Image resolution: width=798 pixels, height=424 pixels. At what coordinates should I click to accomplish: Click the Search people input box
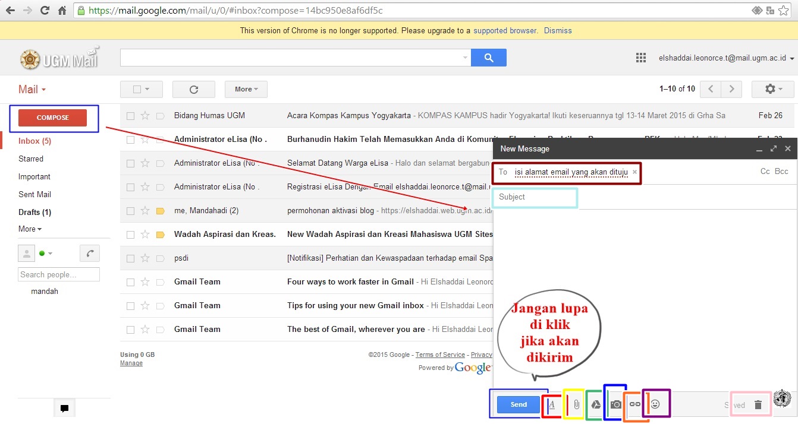point(59,274)
